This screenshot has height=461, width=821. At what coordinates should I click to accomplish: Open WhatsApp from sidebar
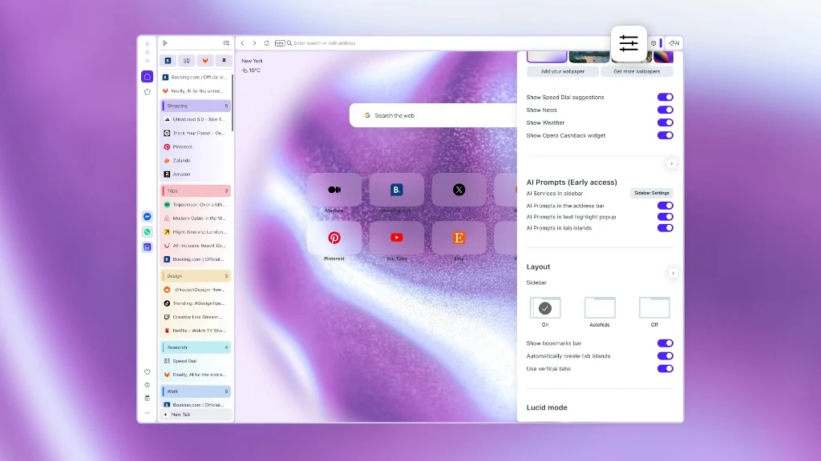(x=148, y=231)
